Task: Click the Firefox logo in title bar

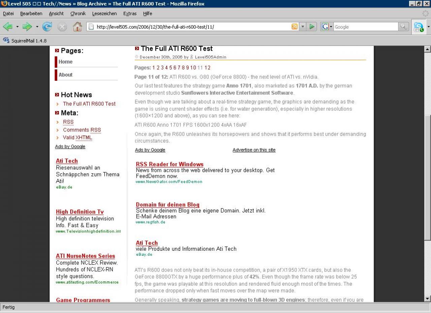Action: (x=4, y=4)
